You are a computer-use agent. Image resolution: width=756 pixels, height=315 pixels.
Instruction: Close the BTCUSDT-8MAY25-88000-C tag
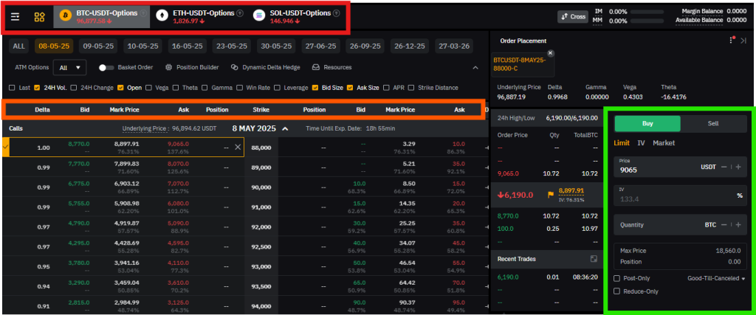coord(551,53)
